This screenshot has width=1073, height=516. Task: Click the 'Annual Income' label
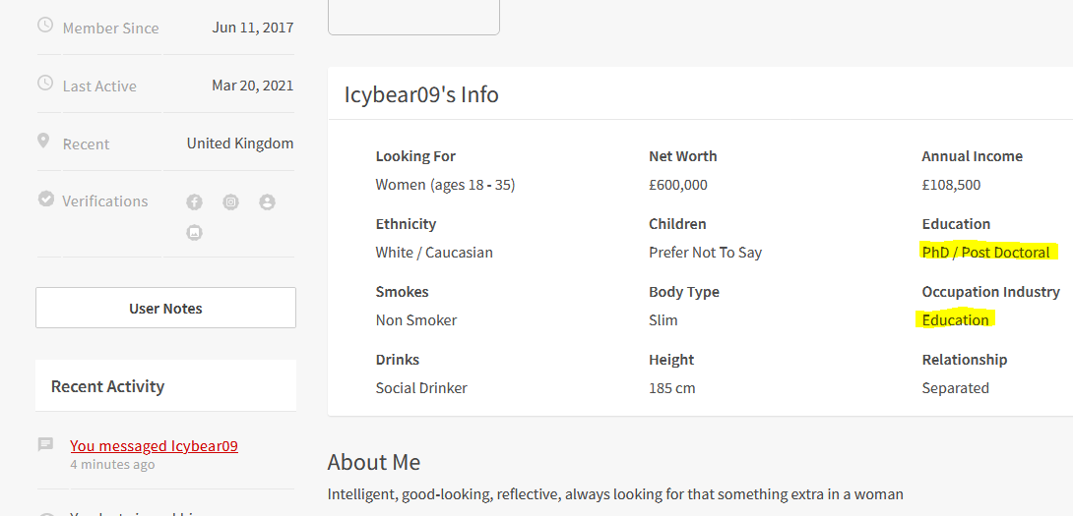[973, 156]
